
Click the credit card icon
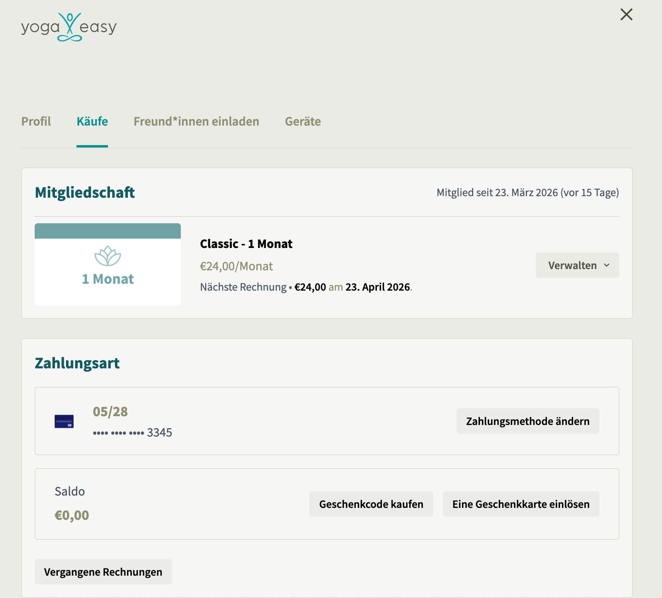64,421
